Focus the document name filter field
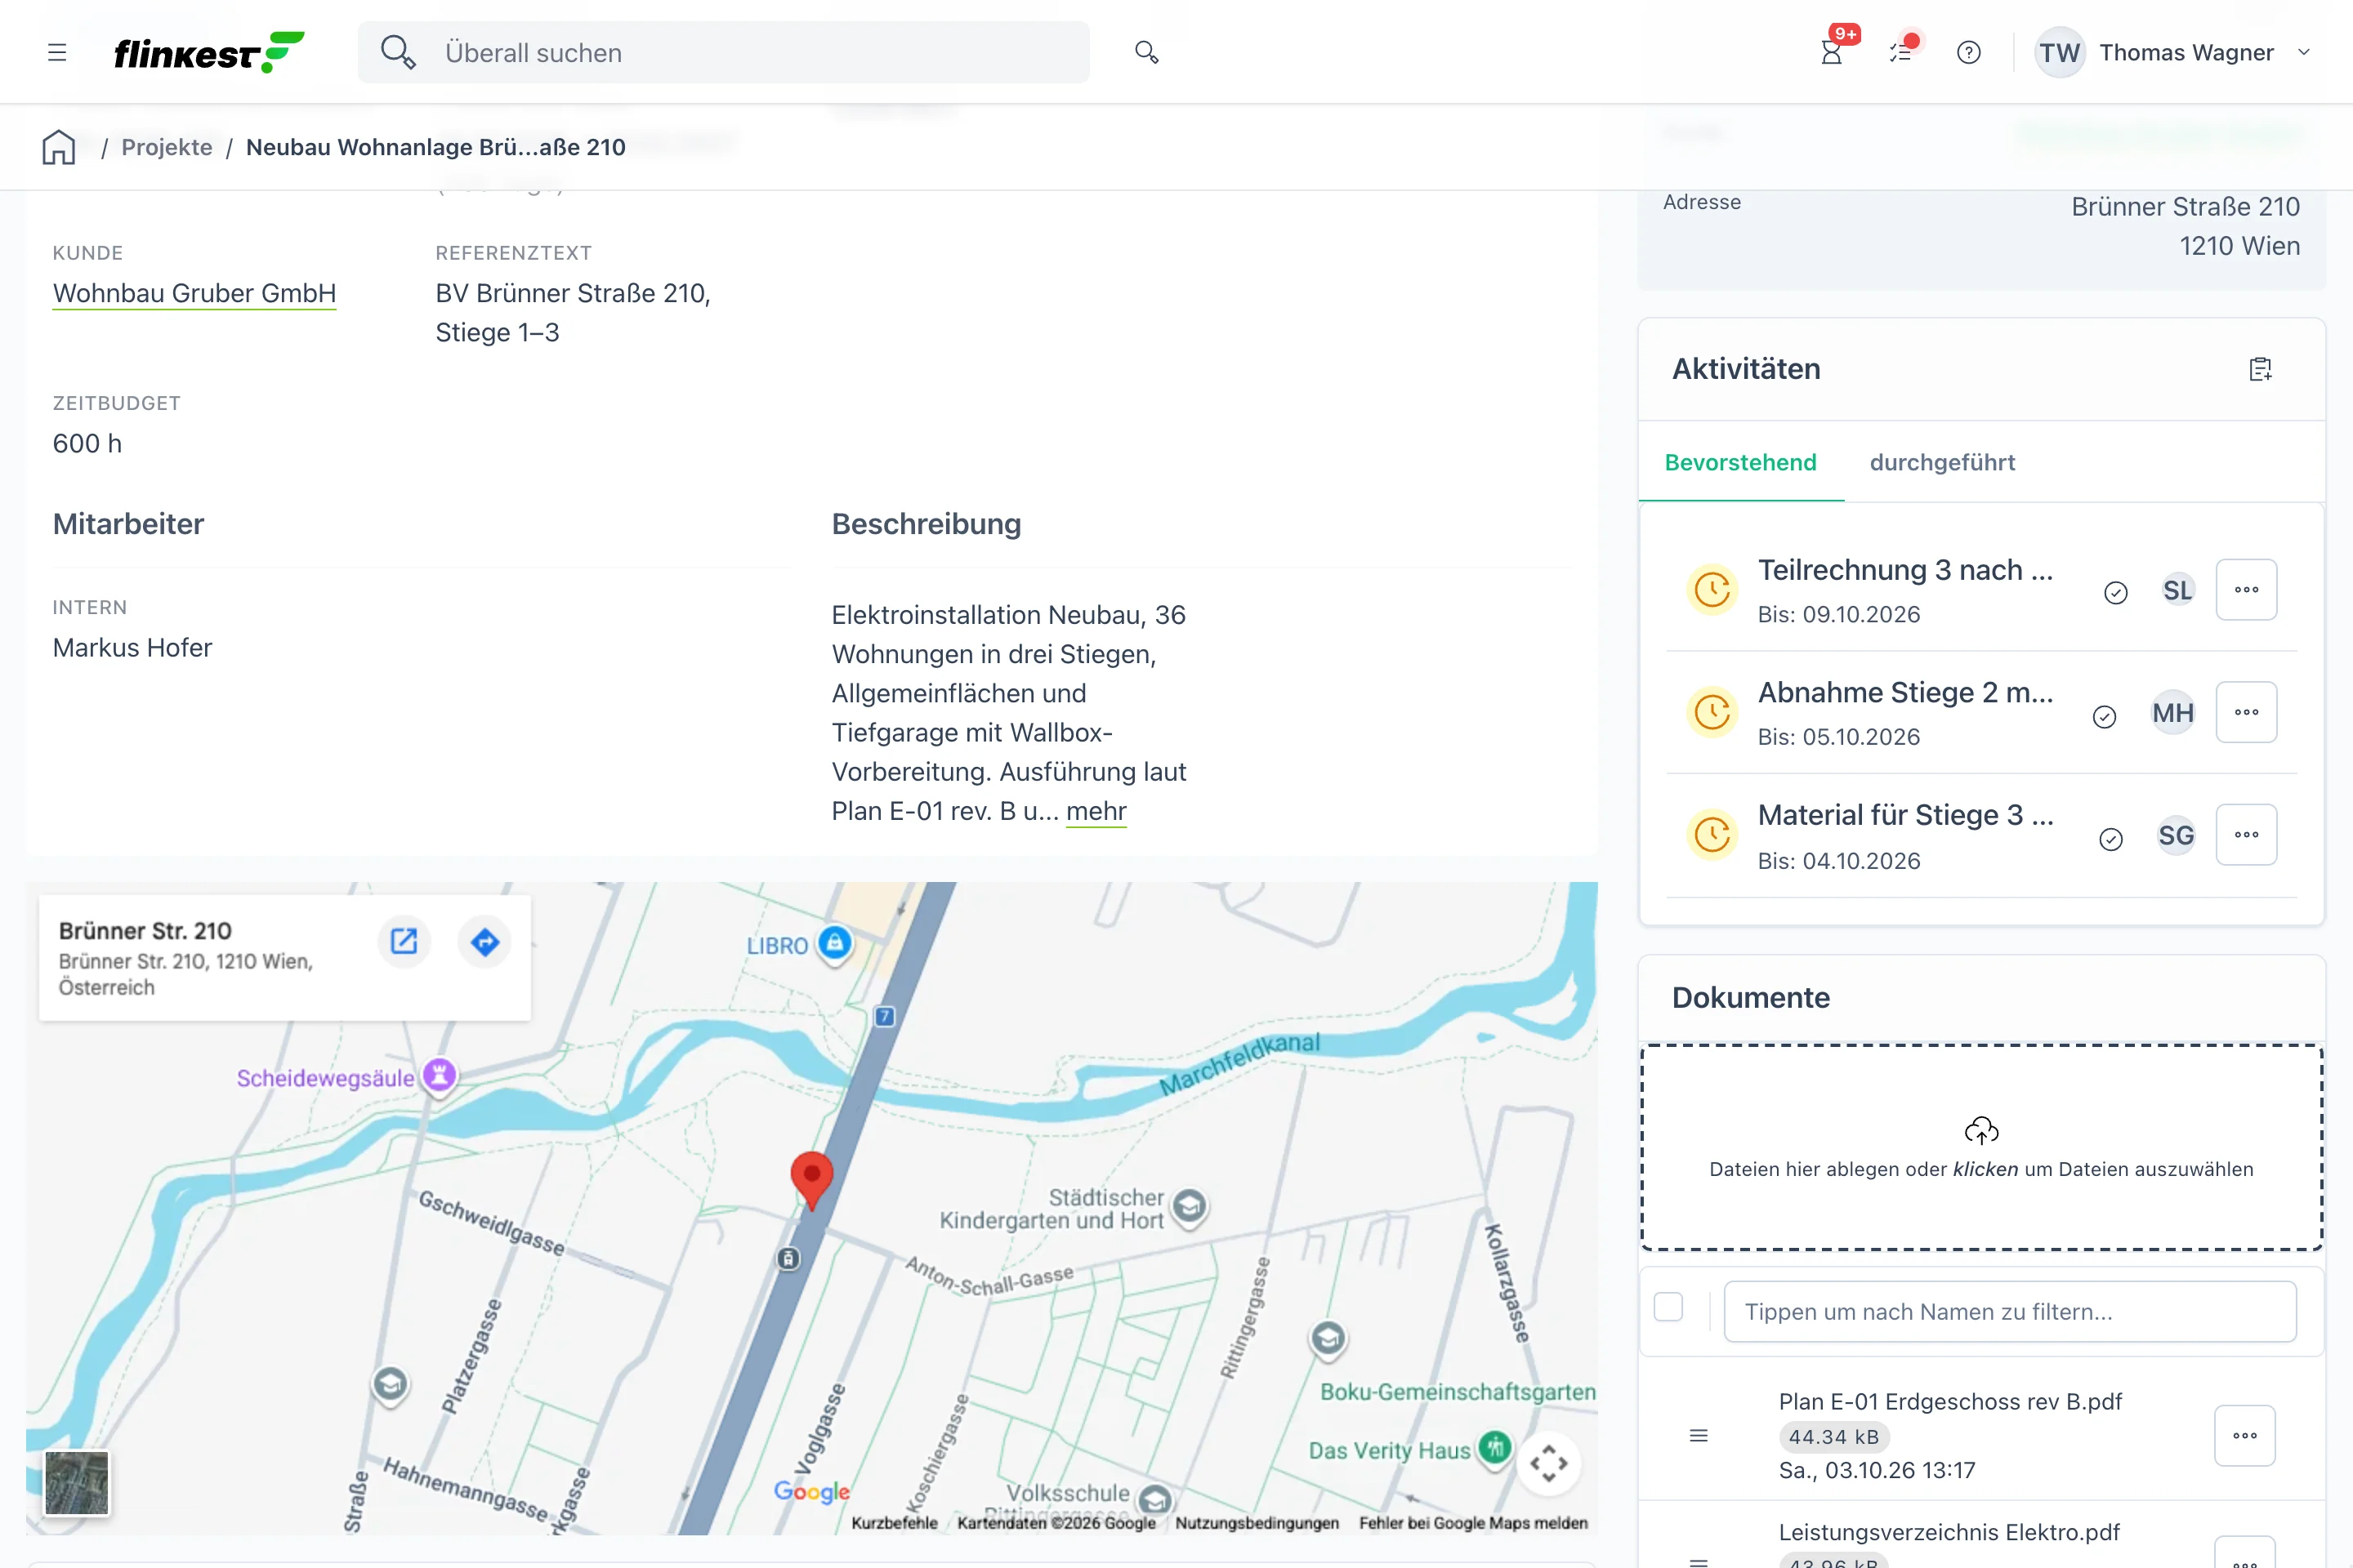2353x1568 pixels. point(2009,1311)
